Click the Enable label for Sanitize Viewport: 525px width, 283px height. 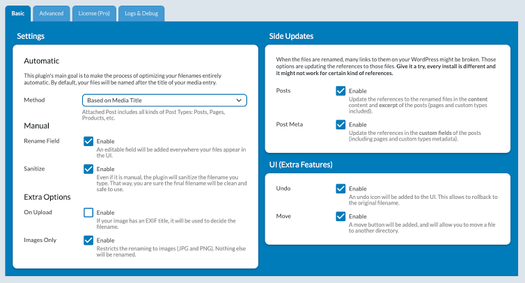point(105,169)
